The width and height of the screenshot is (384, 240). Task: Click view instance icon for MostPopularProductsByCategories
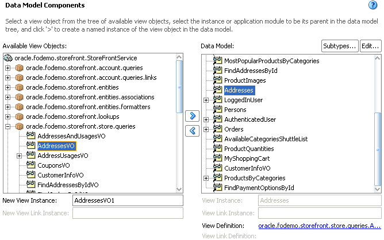(217, 60)
